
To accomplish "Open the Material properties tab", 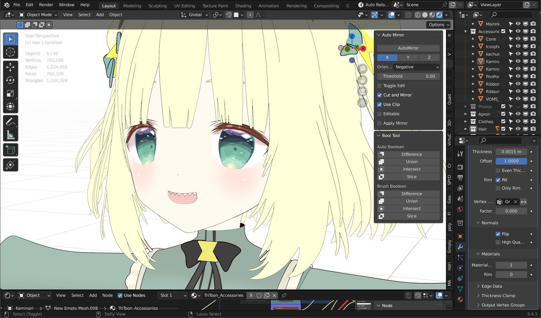I will click(x=460, y=299).
